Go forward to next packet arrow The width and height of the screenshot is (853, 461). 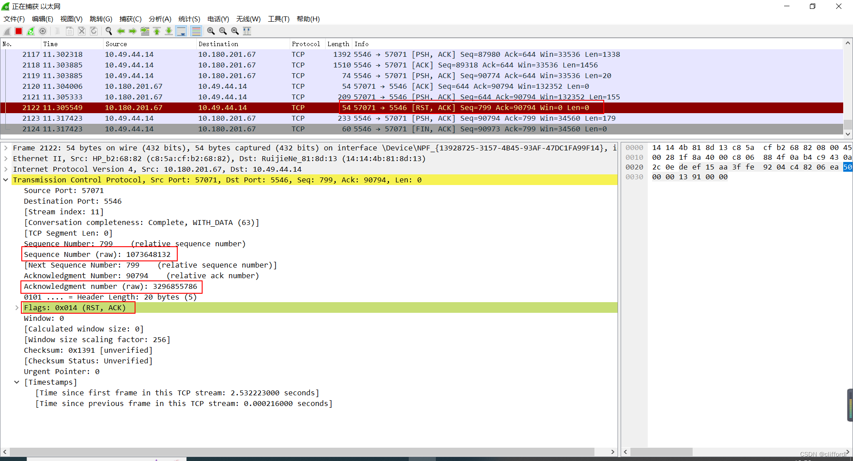(133, 31)
